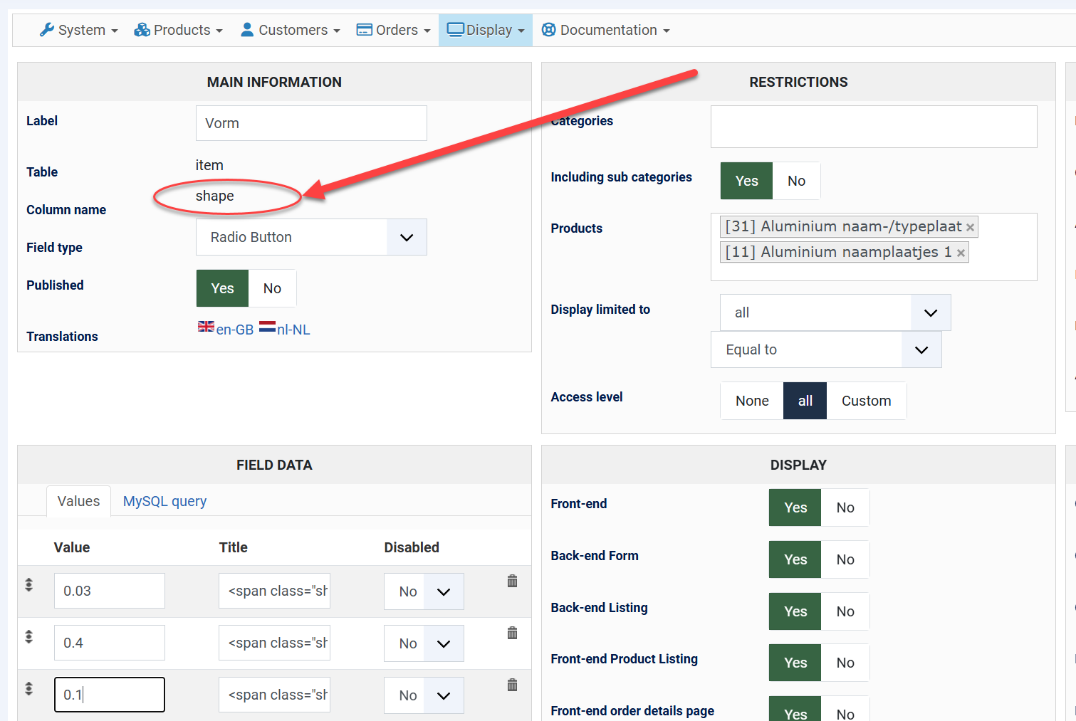
Task: Open Disabled dropdown for 0.1 row
Action: tap(424, 695)
